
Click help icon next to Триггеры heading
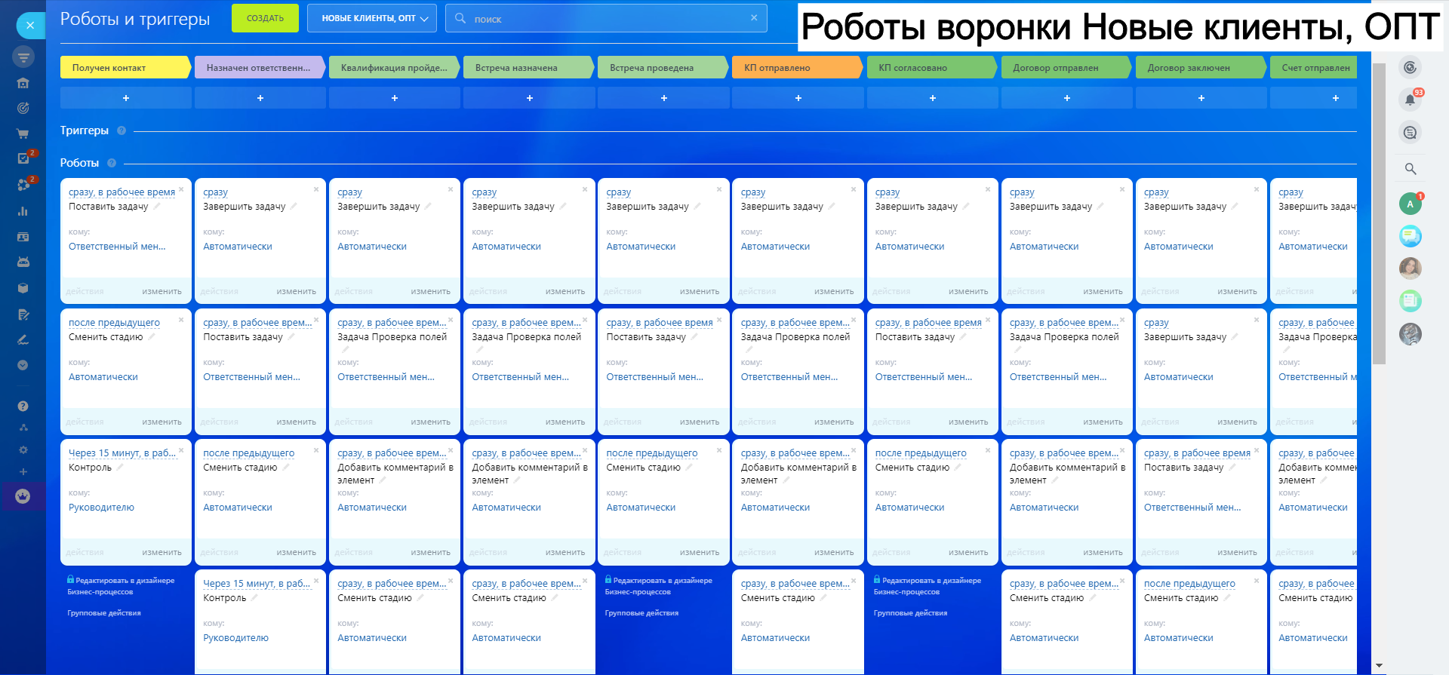pos(122,130)
